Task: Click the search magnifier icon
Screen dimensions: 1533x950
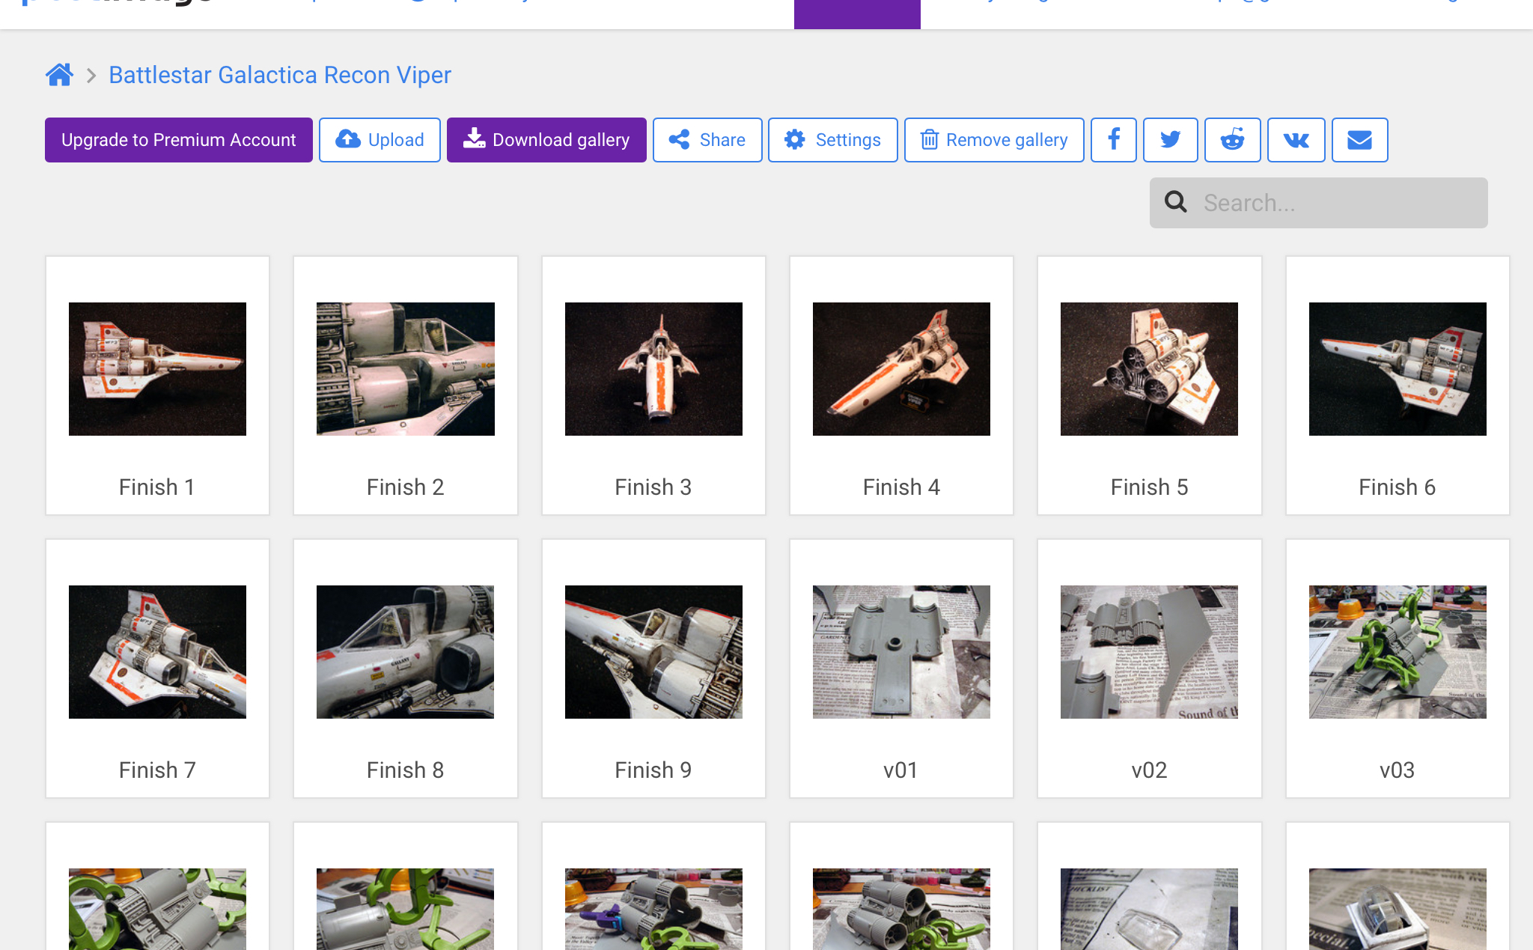Action: point(1175,202)
